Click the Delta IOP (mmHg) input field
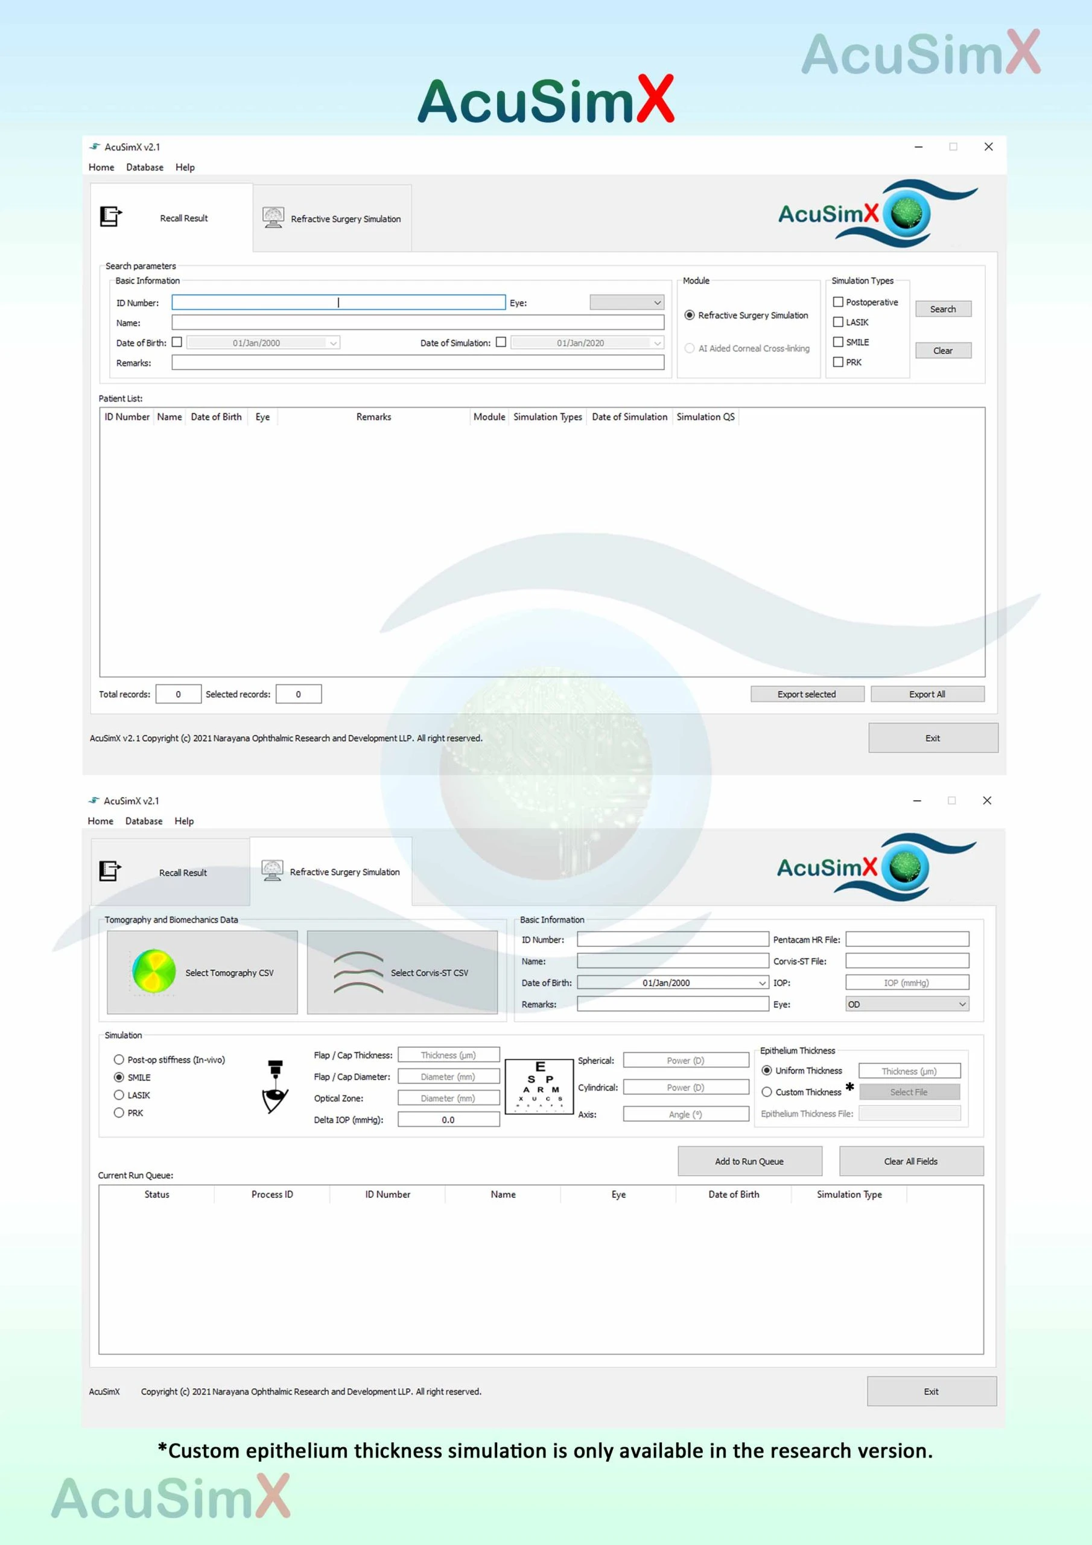Image resolution: width=1092 pixels, height=1545 pixels. coord(448,1120)
